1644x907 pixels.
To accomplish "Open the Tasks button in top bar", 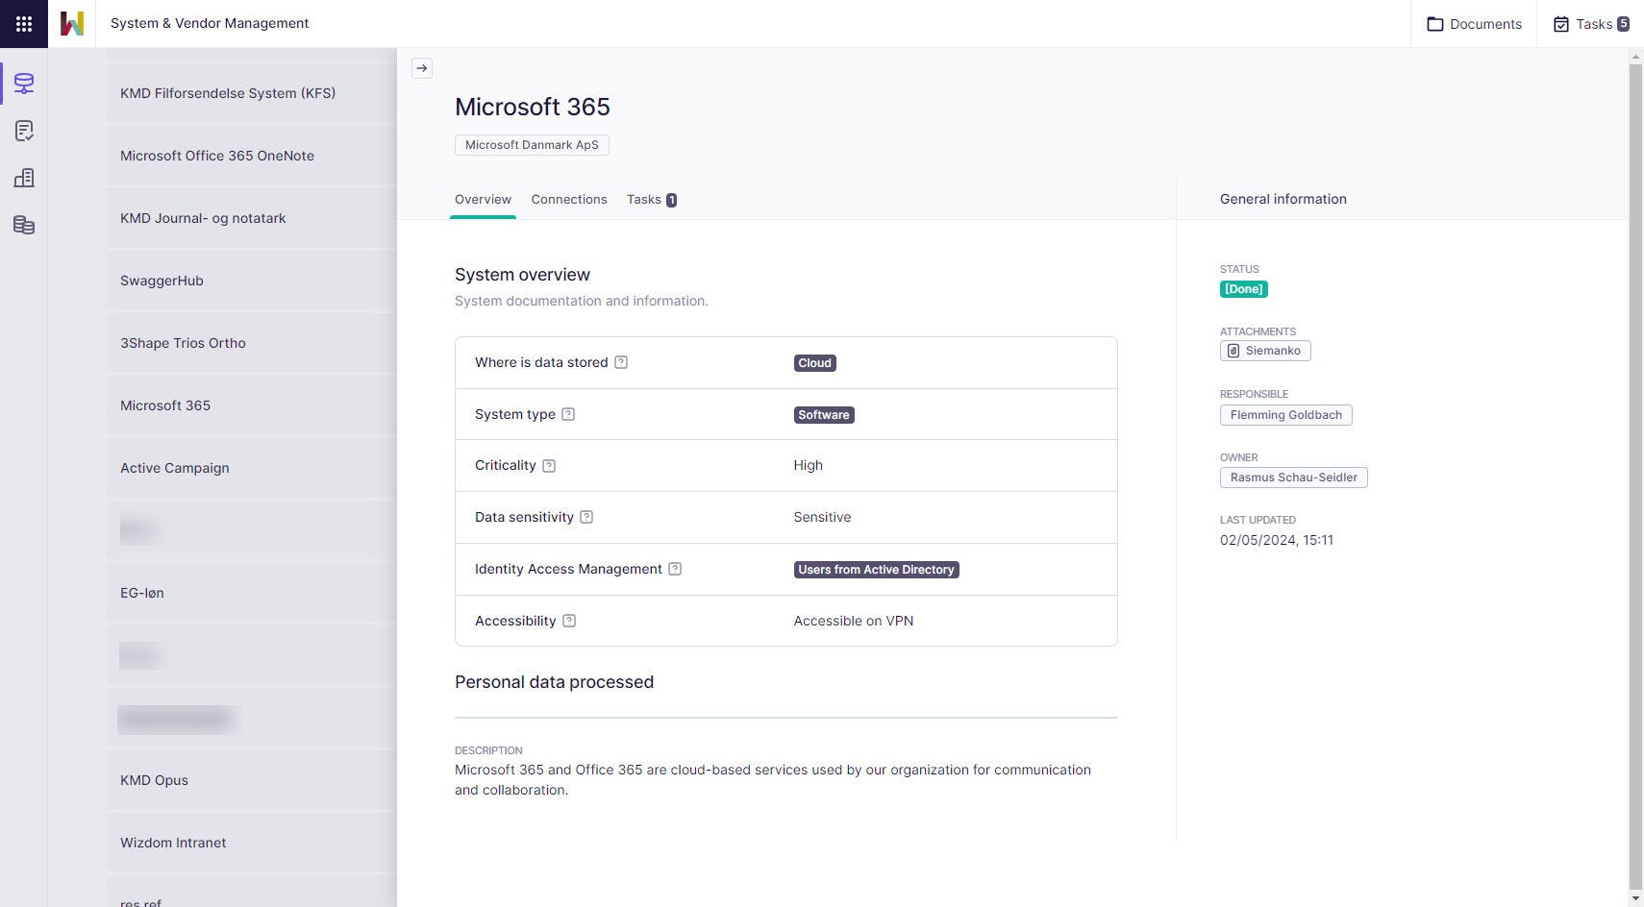I will pos(1591,24).
